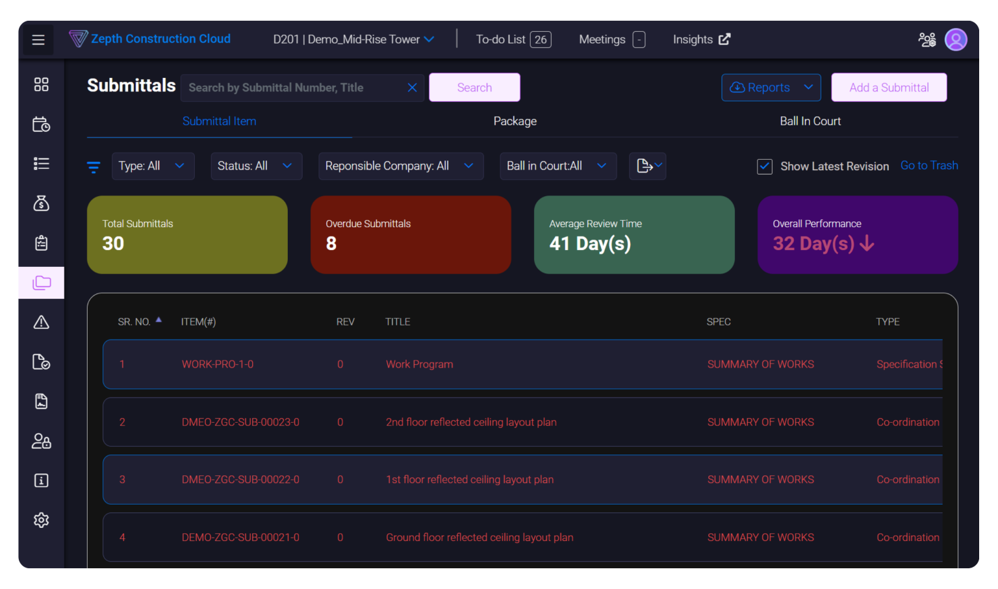Follow the Go to Trash link
998x589 pixels.
coord(929,165)
